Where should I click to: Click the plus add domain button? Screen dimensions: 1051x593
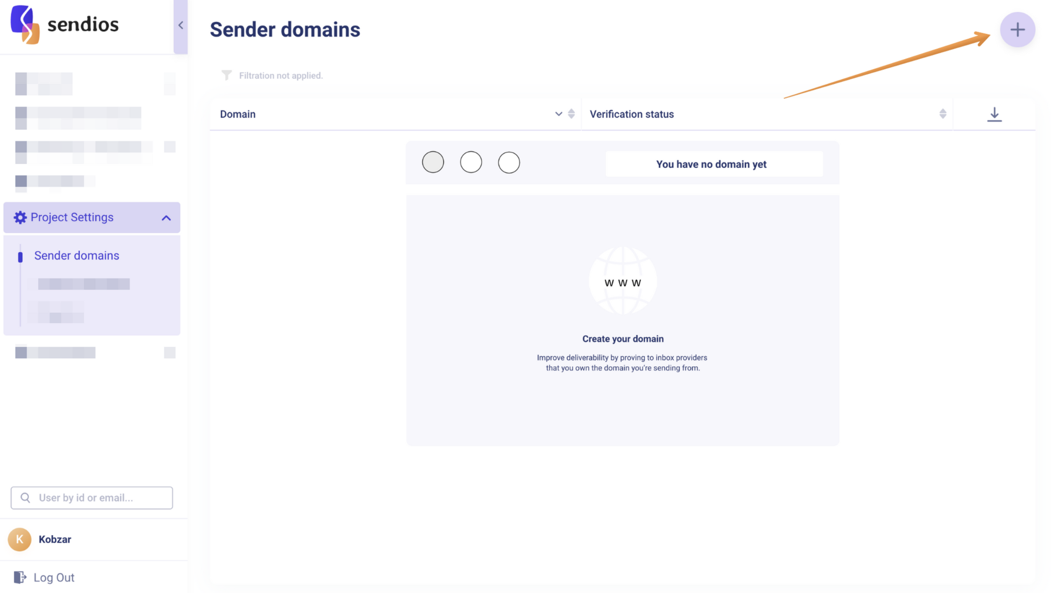pyautogui.click(x=1017, y=30)
